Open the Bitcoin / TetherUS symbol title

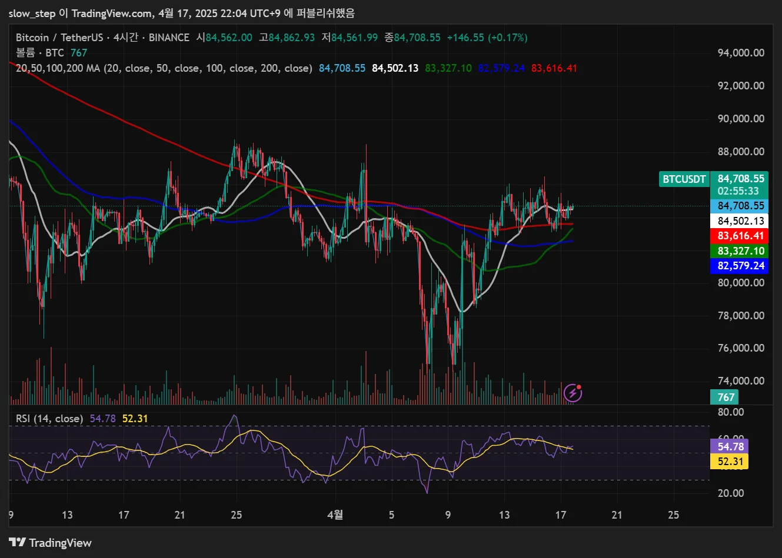(x=59, y=38)
